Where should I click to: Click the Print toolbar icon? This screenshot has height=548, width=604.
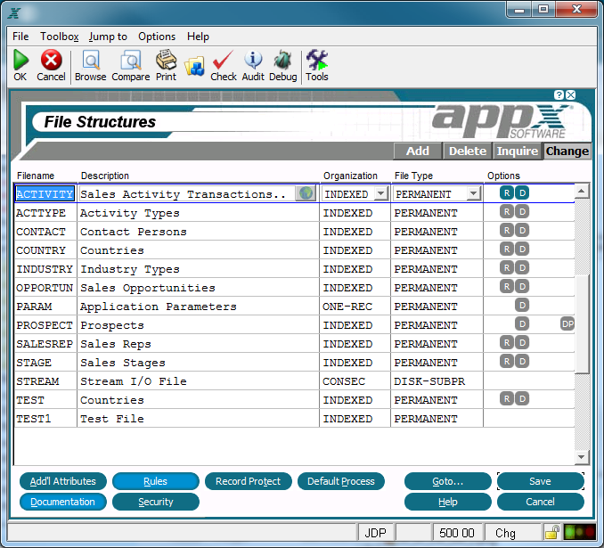pyautogui.click(x=166, y=60)
